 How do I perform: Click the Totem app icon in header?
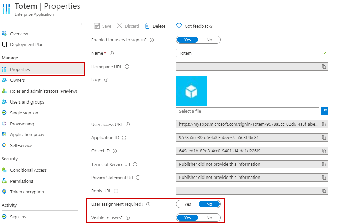pos(6,8)
